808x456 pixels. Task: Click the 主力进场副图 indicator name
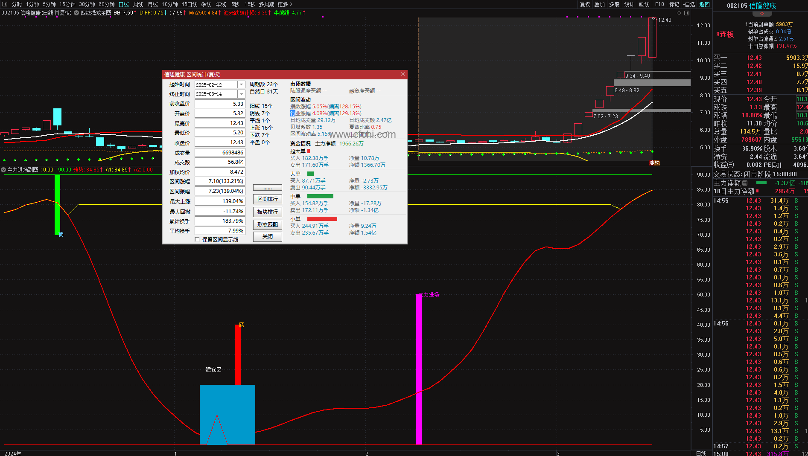click(23, 170)
